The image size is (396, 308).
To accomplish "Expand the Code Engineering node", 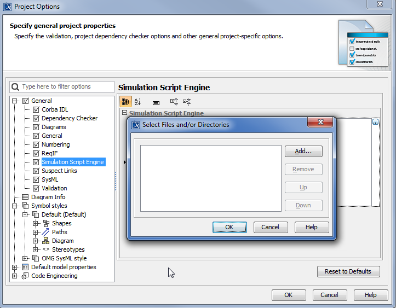I will coord(14,276).
